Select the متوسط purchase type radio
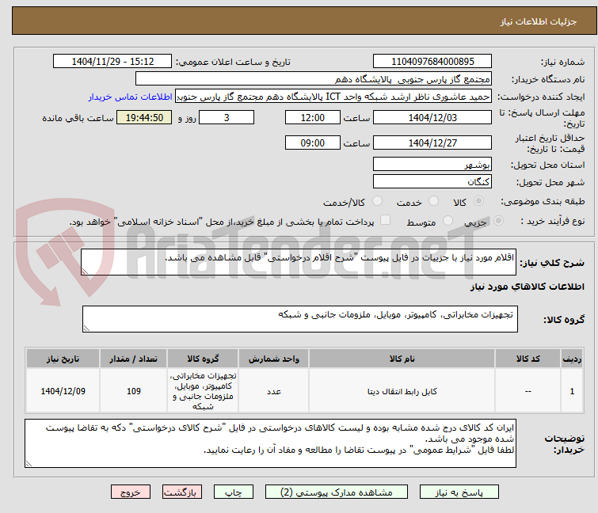This screenshot has height=513, width=598. coord(448,220)
